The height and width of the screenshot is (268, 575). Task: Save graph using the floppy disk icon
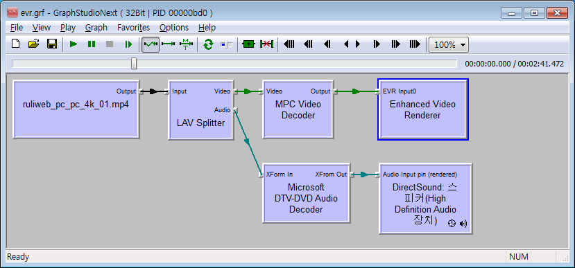pos(52,44)
